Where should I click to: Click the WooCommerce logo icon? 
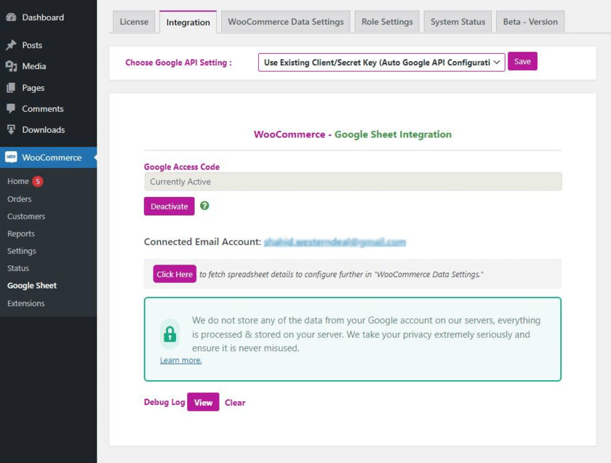coord(11,157)
